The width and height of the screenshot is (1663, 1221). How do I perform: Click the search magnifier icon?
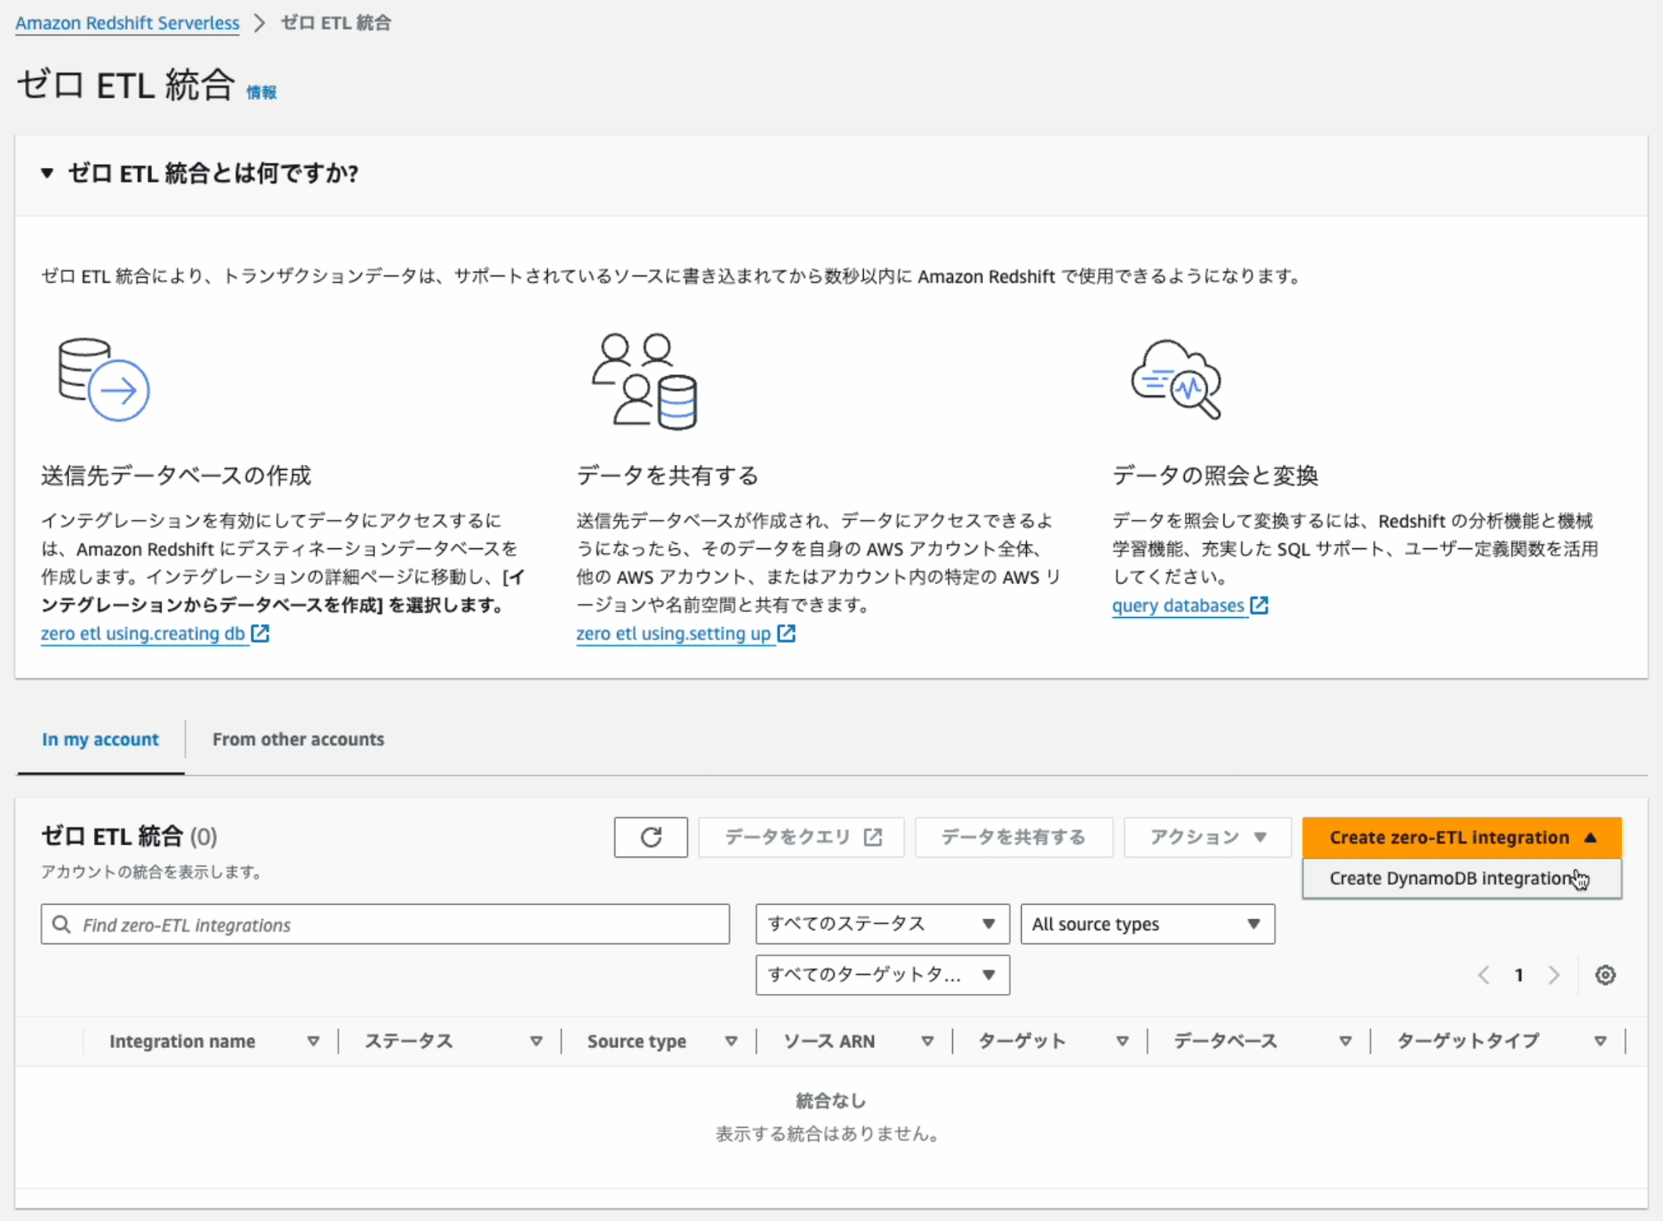coord(62,924)
